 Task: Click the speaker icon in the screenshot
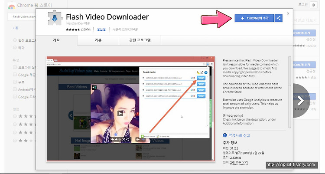pyautogui.click(x=94, y=87)
